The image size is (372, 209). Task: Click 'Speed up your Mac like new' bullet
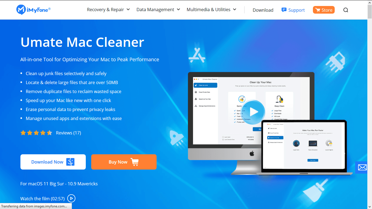(x=68, y=100)
